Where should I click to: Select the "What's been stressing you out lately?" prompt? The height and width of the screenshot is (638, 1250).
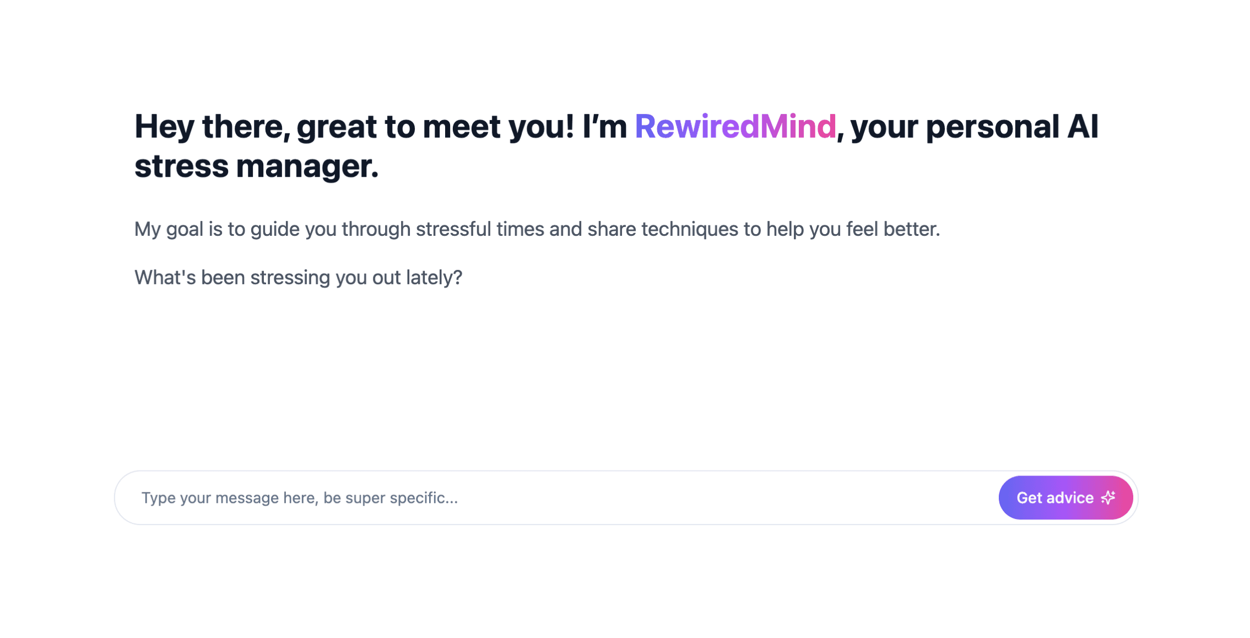pyautogui.click(x=298, y=277)
